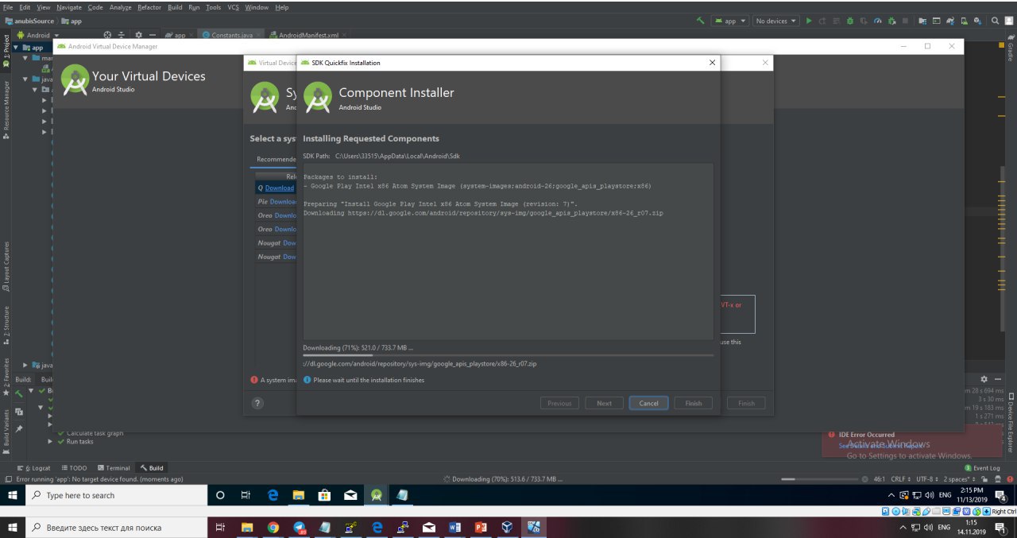Image resolution: width=1017 pixels, height=538 pixels.
Task: Click the Make Project hammer icon
Action: pyautogui.click(x=701, y=21)
